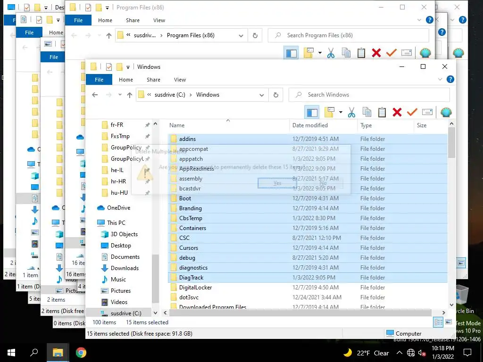Viewport: 483px width, 362px height.
Task: Click the Yes button in delete dialog
Action: pos(277,183)
